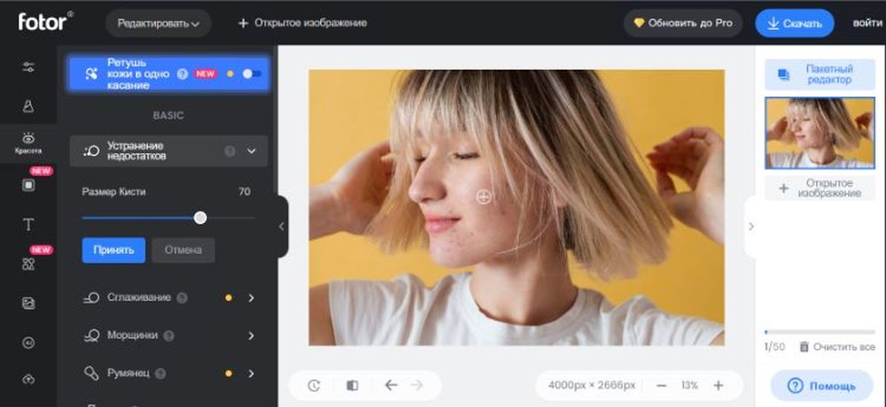Click the BASIC section label

pos(168,115)
